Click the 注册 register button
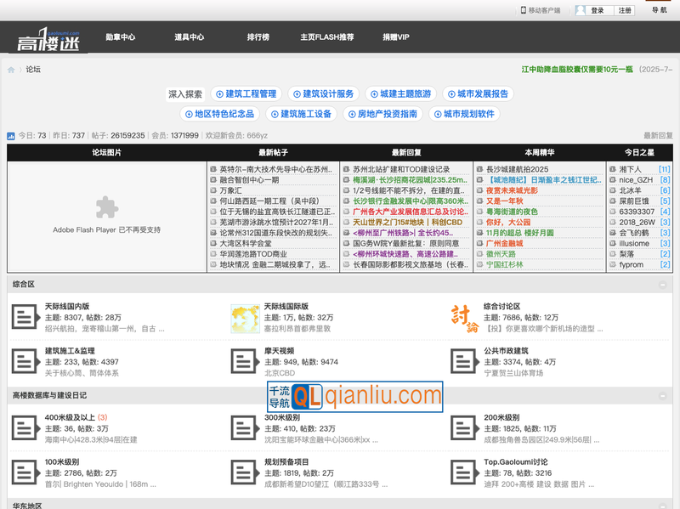680x509 pixels. click(625, 10)
